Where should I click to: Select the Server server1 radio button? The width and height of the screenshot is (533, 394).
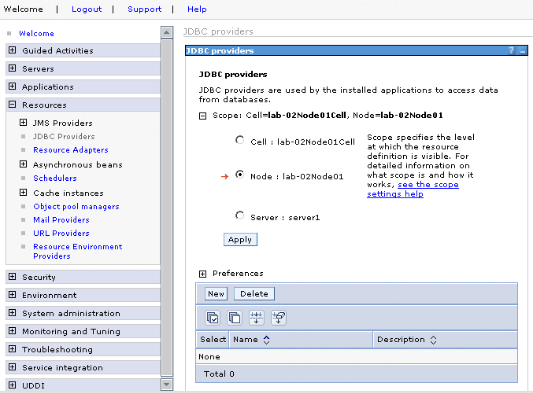239,215
